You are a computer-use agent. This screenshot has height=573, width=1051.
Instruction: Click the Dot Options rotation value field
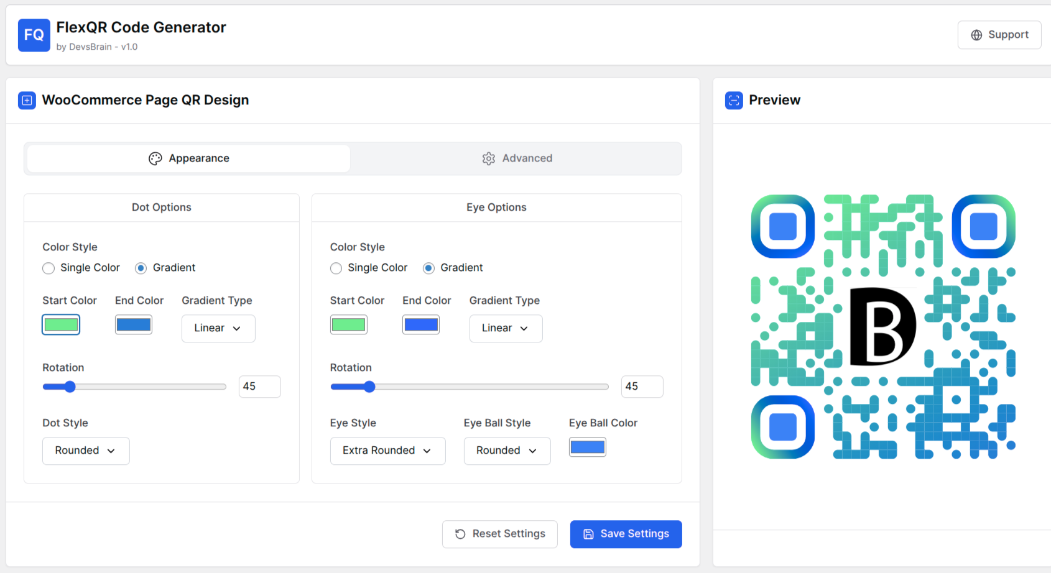point(259,387)
